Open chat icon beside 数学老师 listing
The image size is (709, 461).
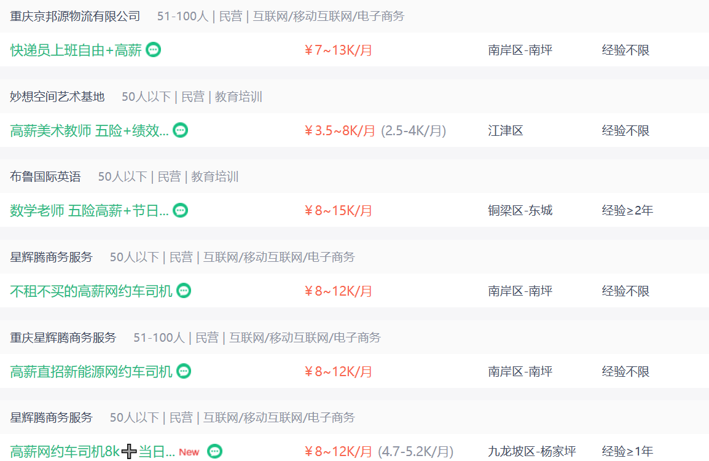pyautogui.click(x=181, y=210)
